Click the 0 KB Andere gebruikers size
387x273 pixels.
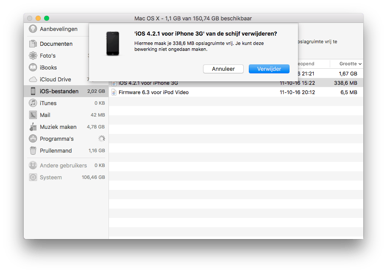pyautogui.click(x=100, y=165)
